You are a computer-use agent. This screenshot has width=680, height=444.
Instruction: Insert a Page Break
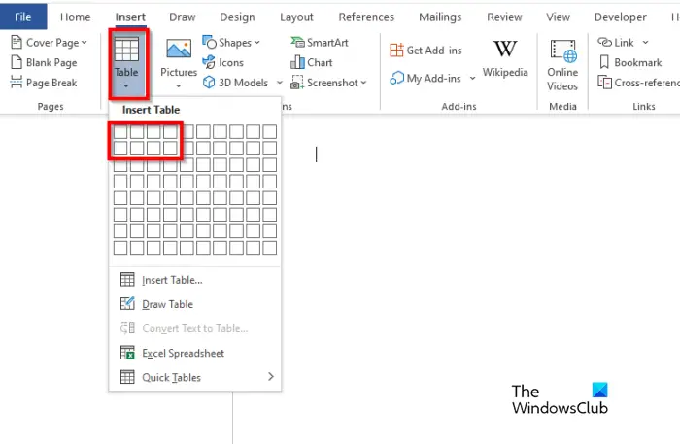[x=44, y=83]
